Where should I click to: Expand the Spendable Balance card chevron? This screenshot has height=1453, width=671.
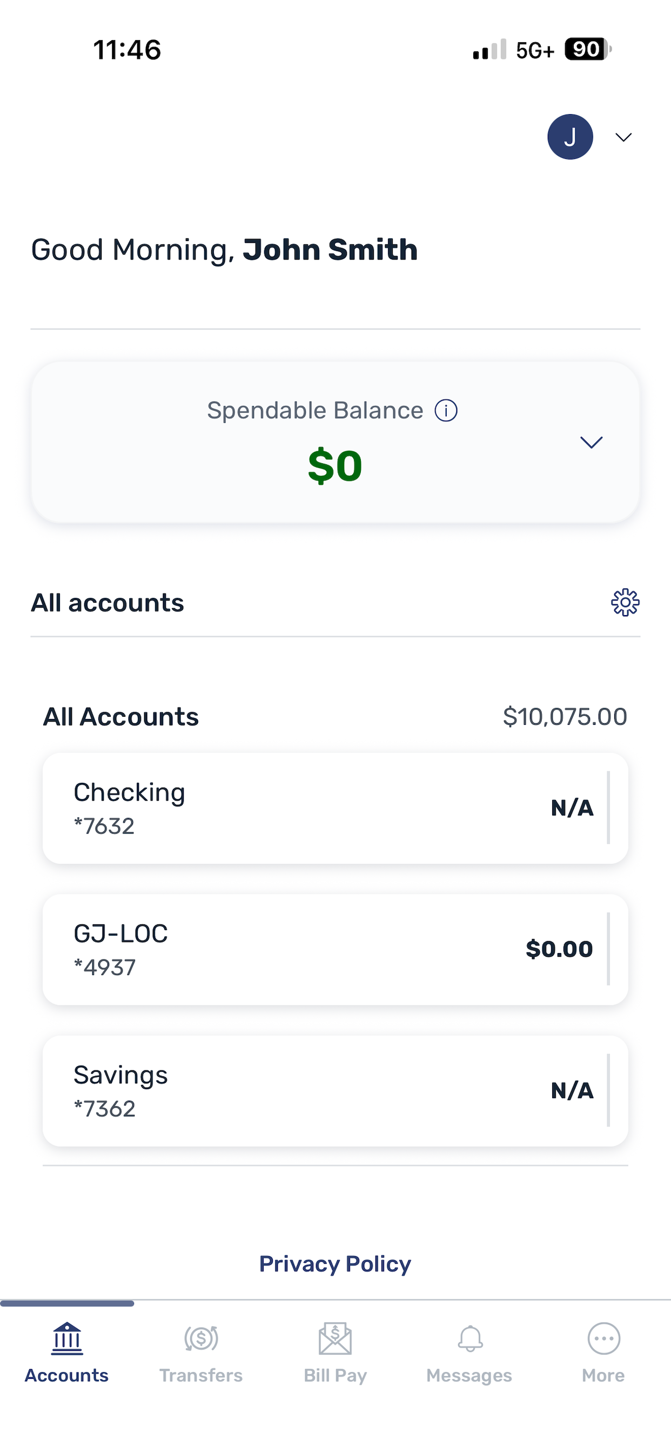pyautogui.click(x=592, y=442)
